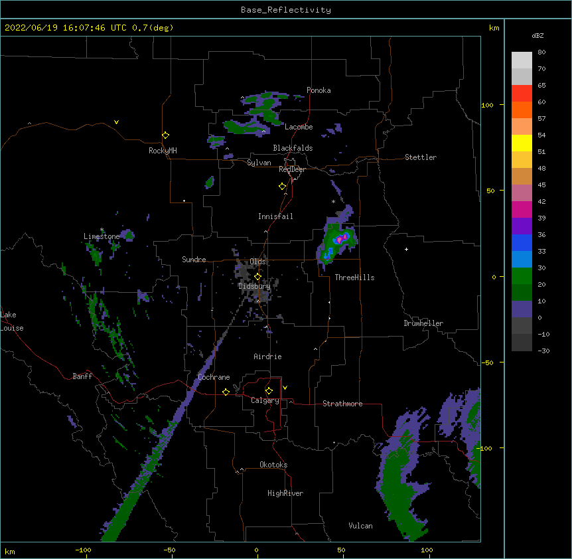Screen dimensions: 572x559
Task: Click the Banff label
Action: coord(82,376)
